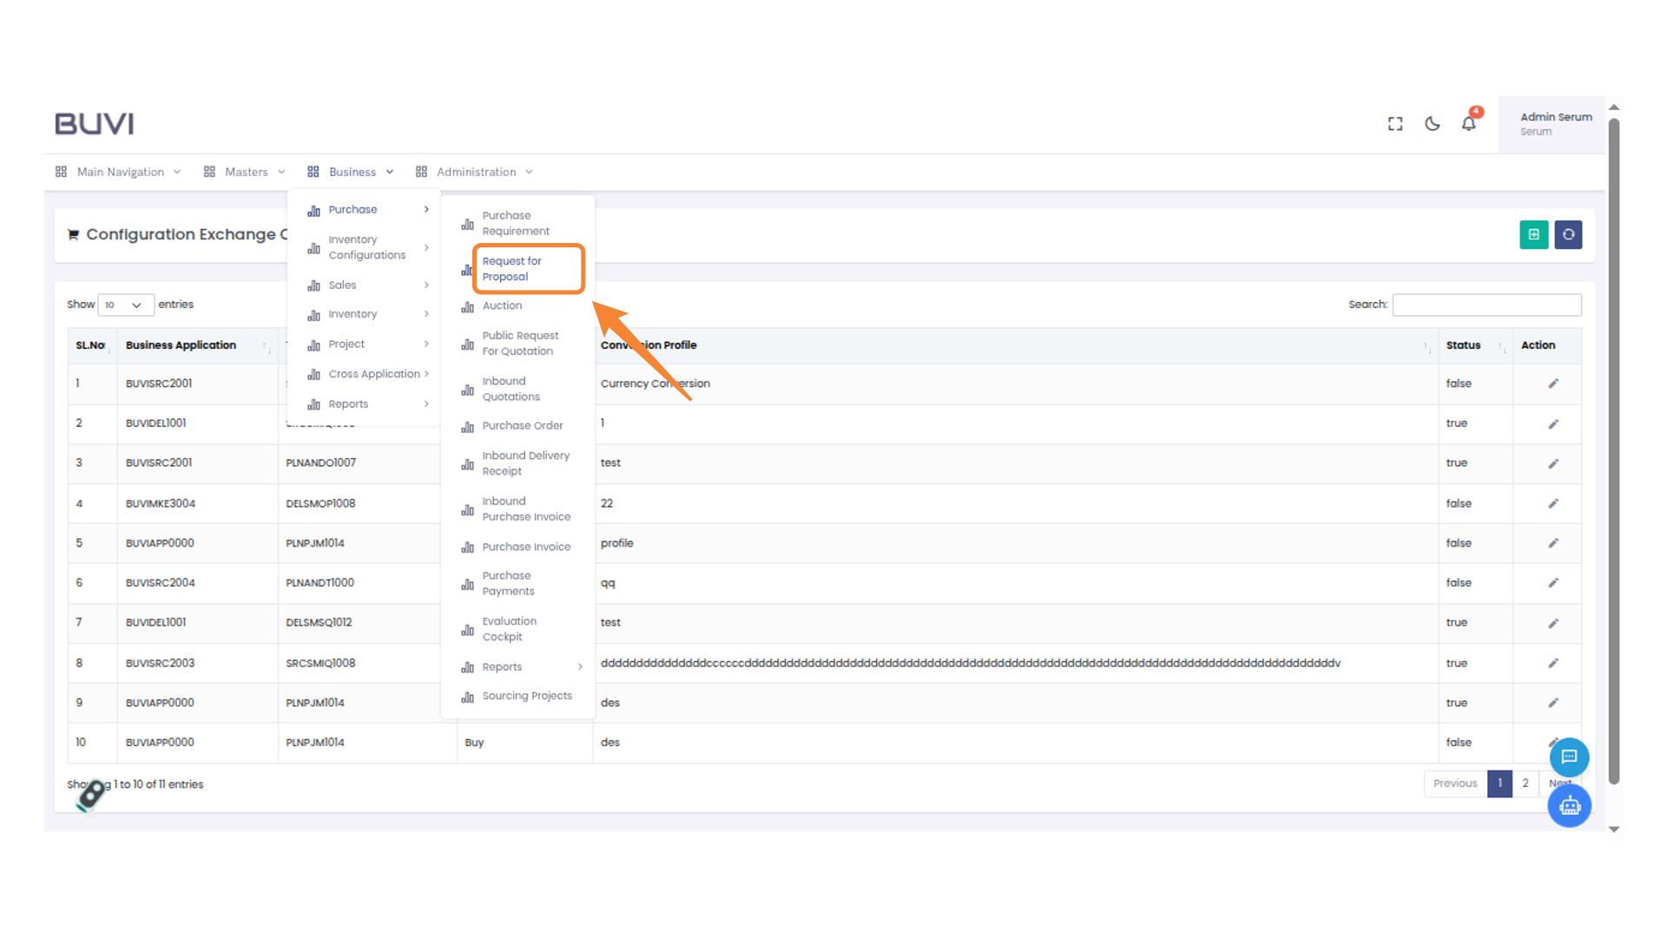Viewport: 1667px width, 937px height.
Task: Click the Previous pagination button
Action: 1454,783
